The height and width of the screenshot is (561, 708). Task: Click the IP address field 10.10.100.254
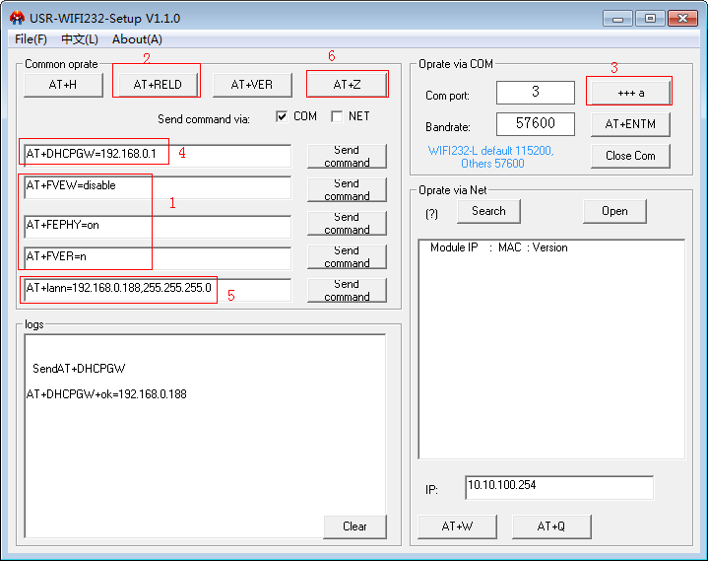pos(557,487)
